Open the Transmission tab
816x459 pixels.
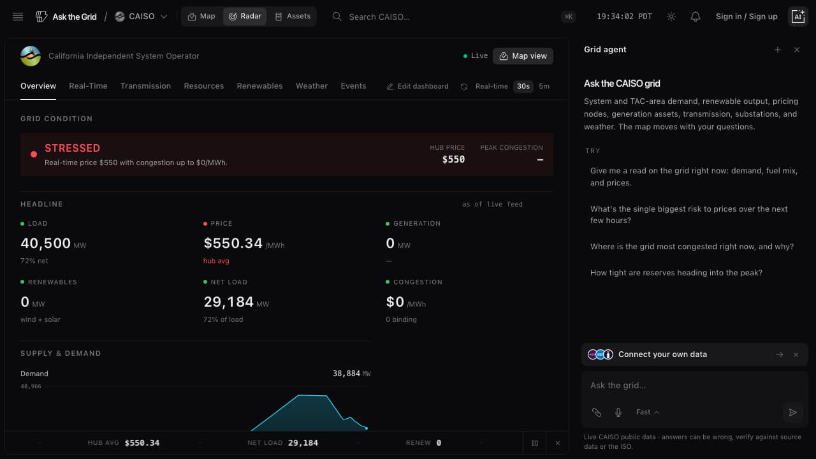point(145,86)
